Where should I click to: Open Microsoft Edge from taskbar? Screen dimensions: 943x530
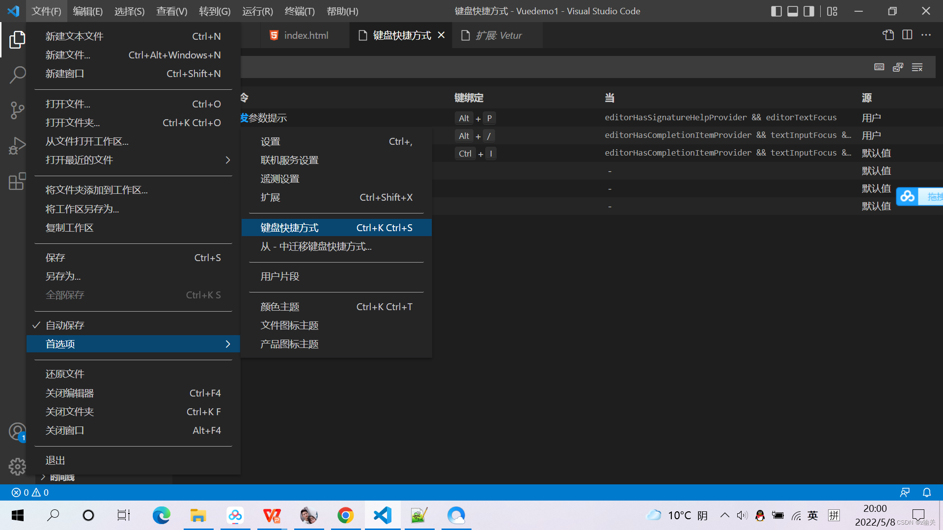[161, 515]
